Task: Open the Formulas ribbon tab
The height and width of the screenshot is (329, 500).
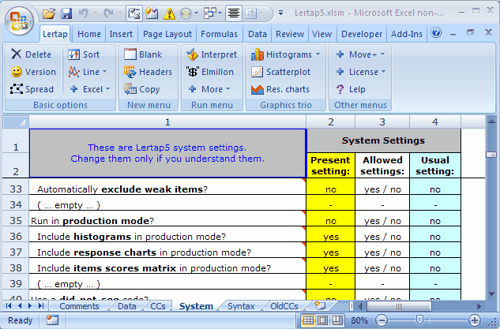Action: pyautogui.click(x=219, y=34)
